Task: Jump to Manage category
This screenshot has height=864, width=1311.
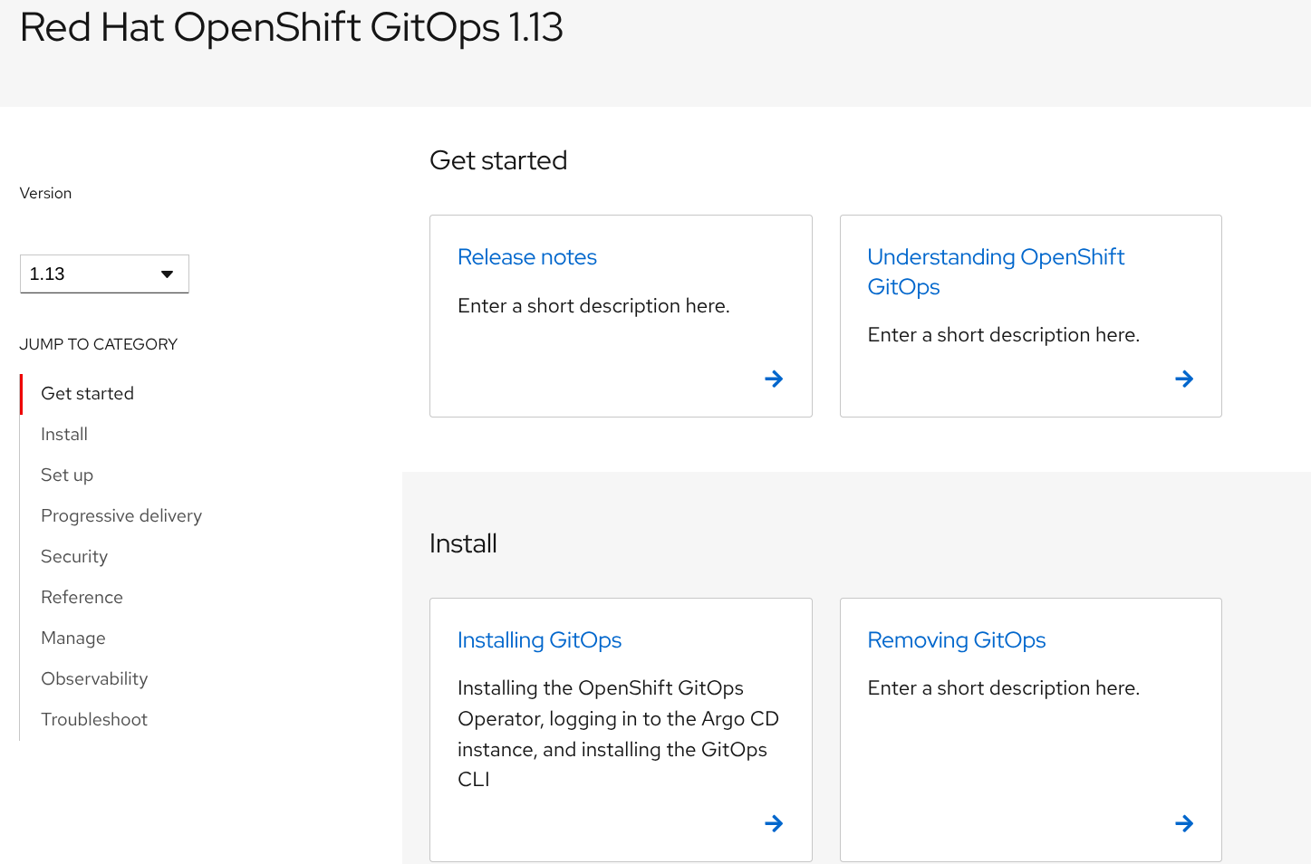Action: (x=73, y=638)
